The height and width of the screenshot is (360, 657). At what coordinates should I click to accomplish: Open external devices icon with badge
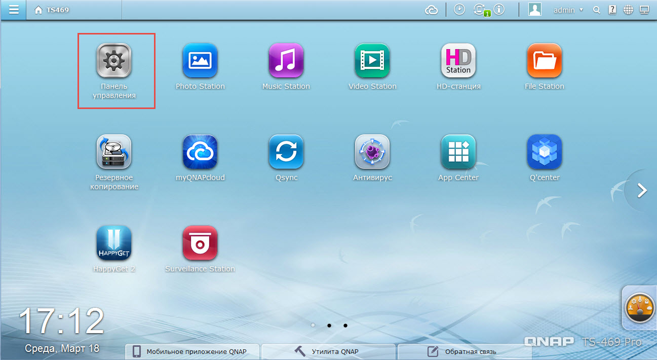pyautogui.click(x=480, y=10)
